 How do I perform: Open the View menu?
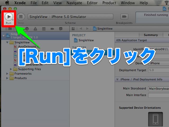click(58, 3)
